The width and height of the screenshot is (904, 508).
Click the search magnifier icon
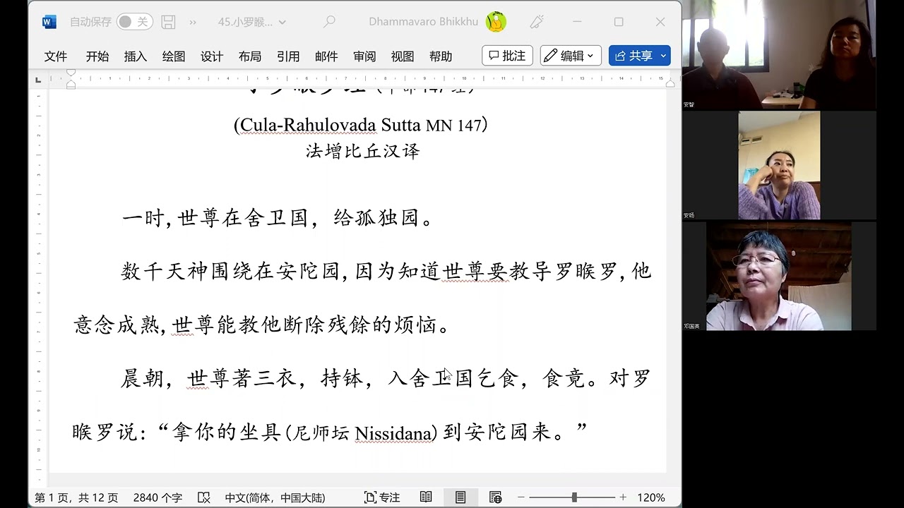(329, 22)
